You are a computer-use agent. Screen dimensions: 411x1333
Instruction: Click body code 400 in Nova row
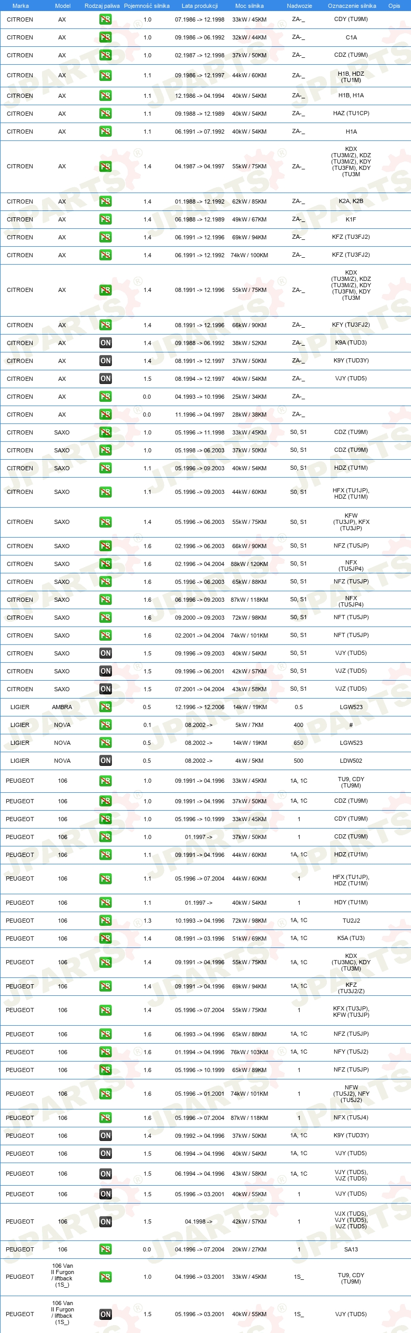click(299, 725)
